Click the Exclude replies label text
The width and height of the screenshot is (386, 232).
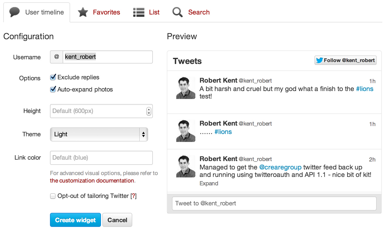click(78, 77)
